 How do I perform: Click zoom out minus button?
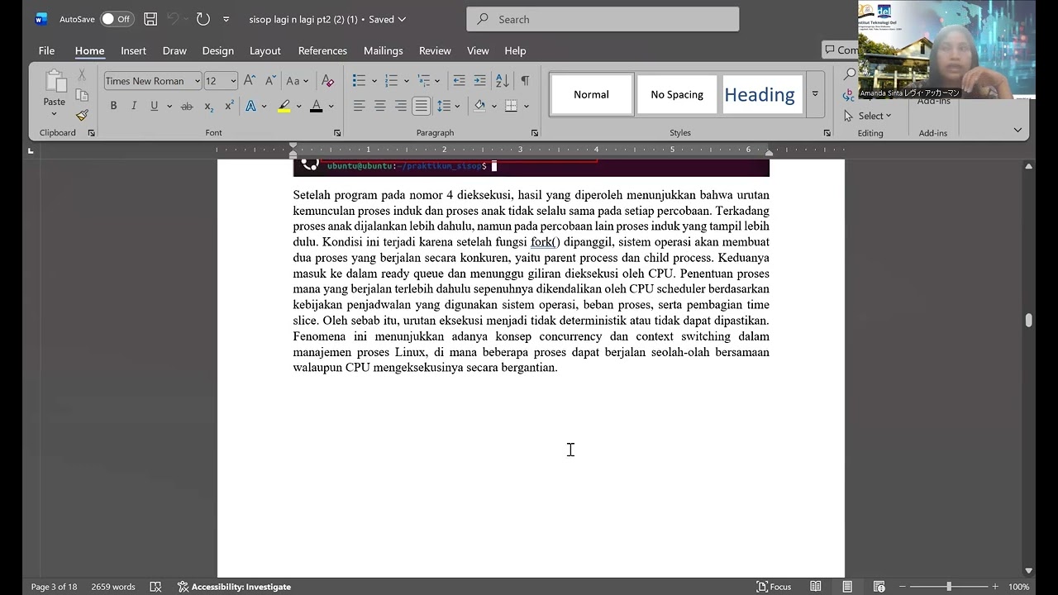tap(902, 587)
